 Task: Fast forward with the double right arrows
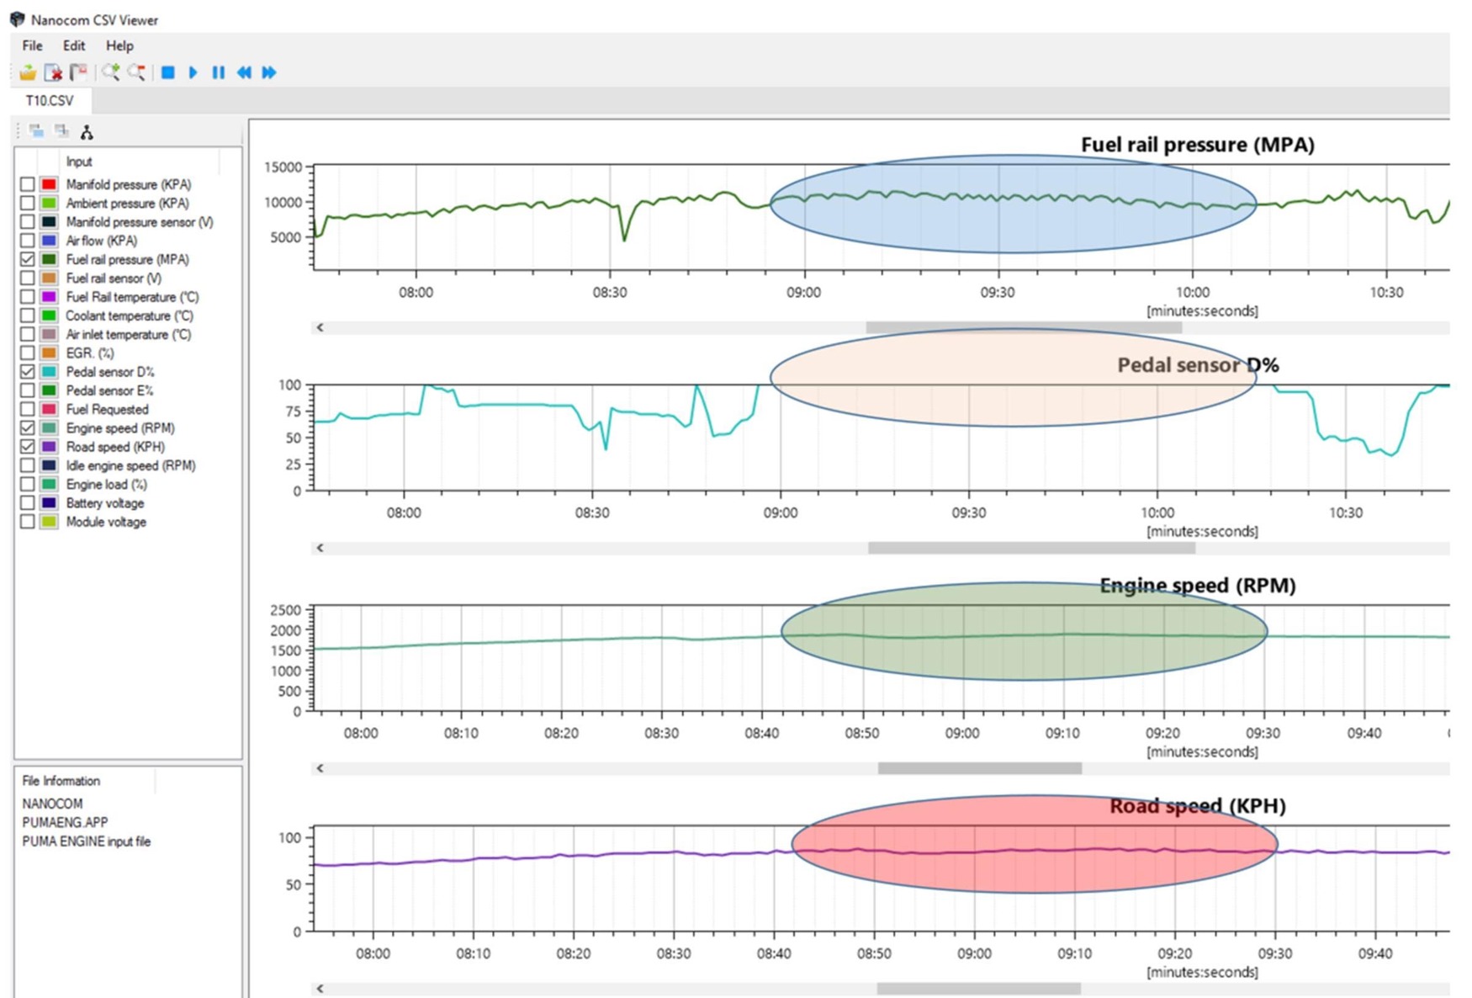coord(269,72)
